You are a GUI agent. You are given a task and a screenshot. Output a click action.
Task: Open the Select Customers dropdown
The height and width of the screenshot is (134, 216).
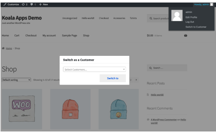coord(95,69)
